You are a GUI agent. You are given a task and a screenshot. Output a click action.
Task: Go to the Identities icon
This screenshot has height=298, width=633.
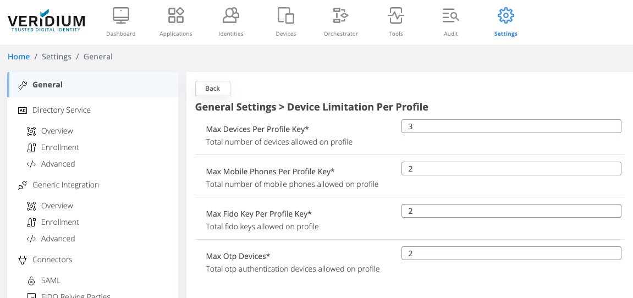click(230, 16)
